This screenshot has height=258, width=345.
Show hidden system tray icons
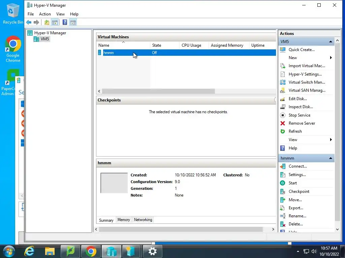click(298, 251)
